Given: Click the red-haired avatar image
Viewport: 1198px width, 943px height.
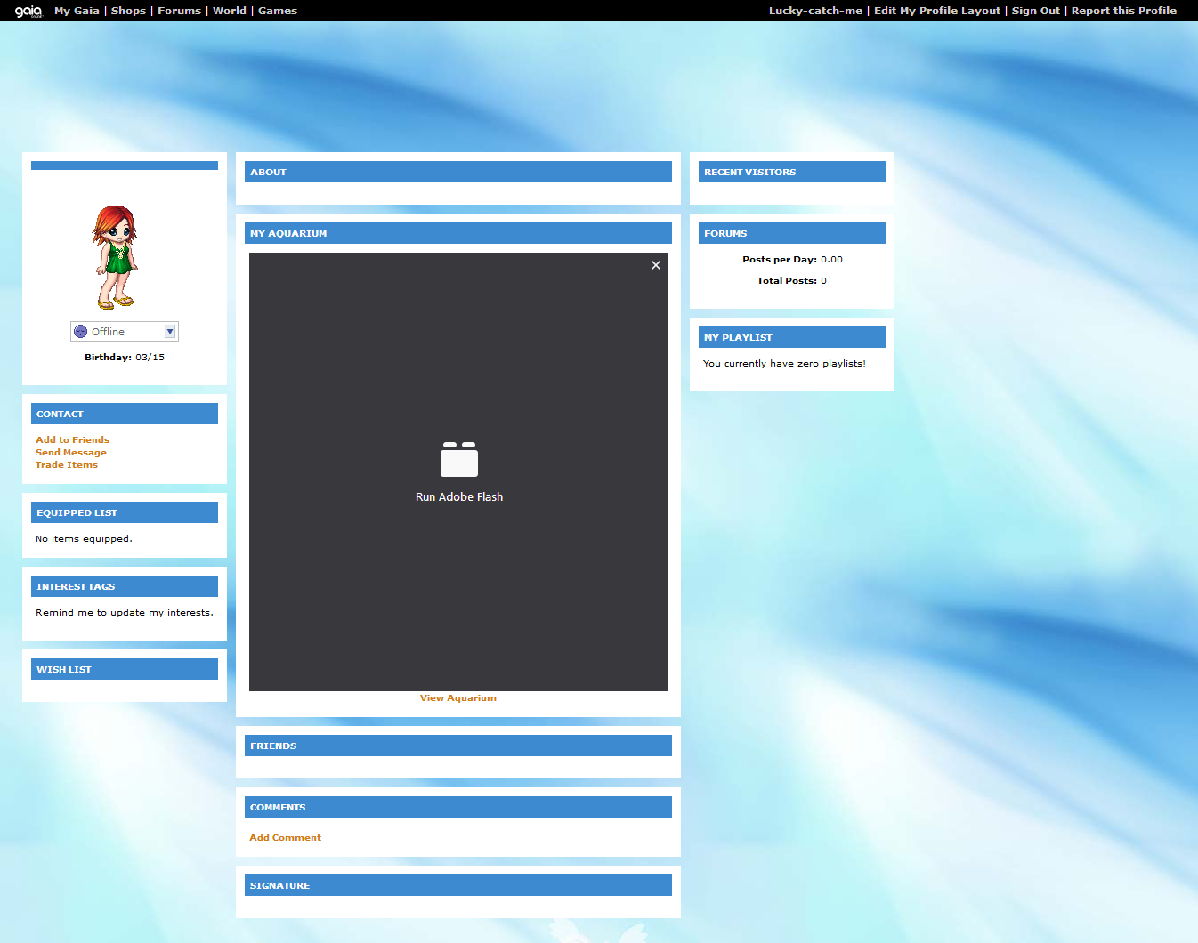Looking at the screenshot, I should click(x=115, y=257).
